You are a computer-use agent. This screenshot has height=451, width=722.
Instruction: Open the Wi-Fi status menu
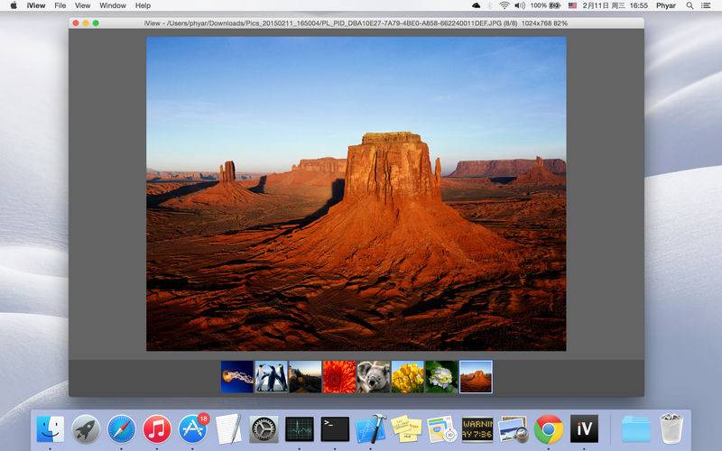click(504, 5)
